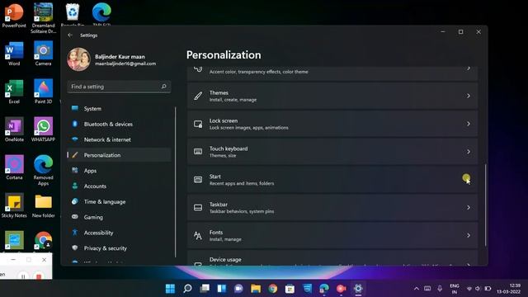Click the Fonts row icon
The height and width of the screenshot is (297, 528).
tap(198, 235)
